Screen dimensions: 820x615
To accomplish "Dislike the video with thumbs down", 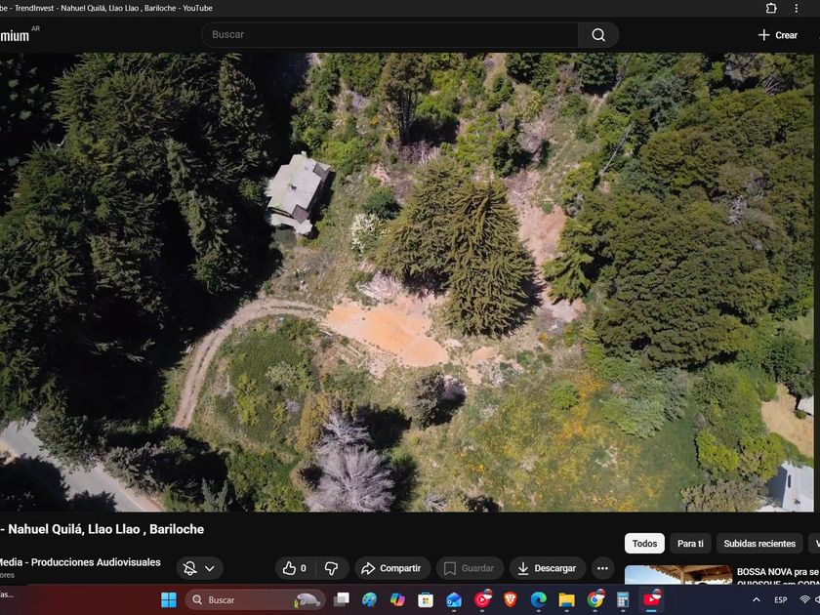I will pyautogui.click(x=331, y=568).
